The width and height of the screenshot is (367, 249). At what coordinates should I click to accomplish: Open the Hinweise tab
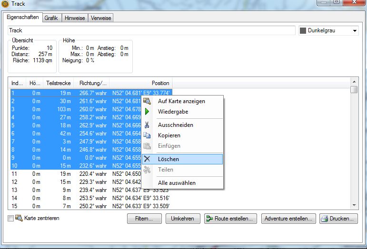point(75,18)
